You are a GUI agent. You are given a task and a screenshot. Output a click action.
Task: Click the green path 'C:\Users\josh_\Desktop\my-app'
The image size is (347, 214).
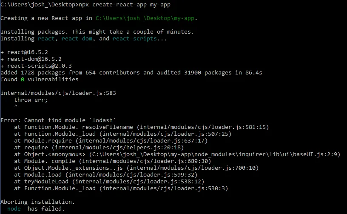pyautogui.click(x=145, y=18)
